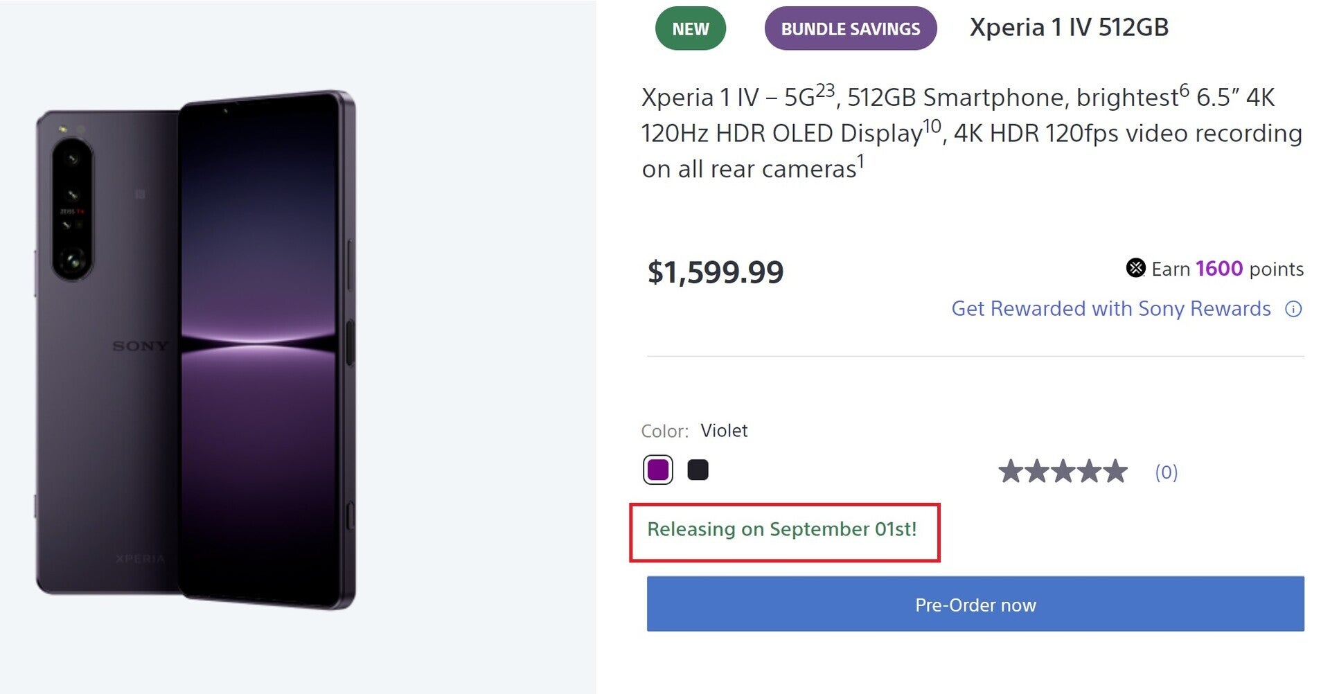Toggle the currently selected Violet color option
Screen dimensions: 1330x694
point(657,470)
